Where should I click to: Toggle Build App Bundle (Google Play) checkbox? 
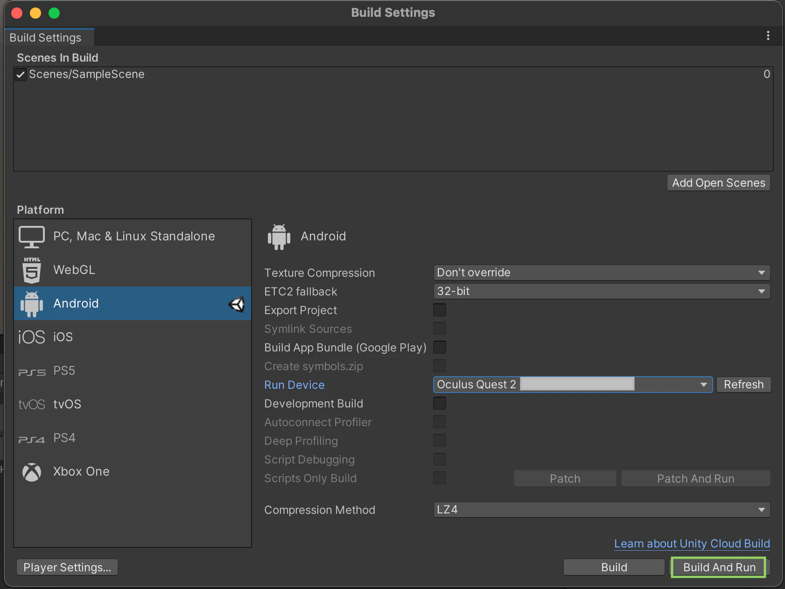click(440, 347)
